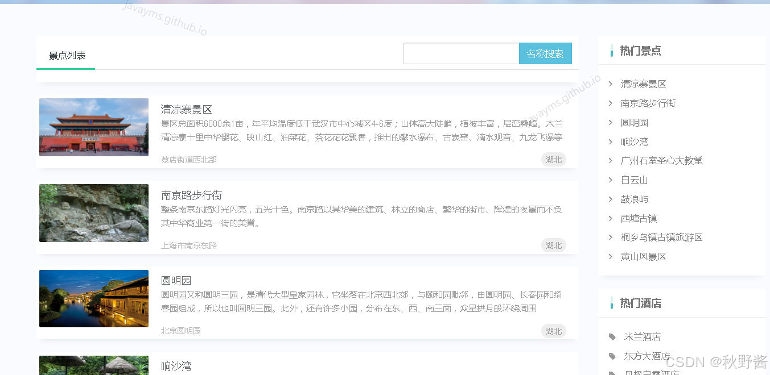Click chevron beside 鼓浪屿
This screenshot has height=375, width=770.
tap(611, 199)
